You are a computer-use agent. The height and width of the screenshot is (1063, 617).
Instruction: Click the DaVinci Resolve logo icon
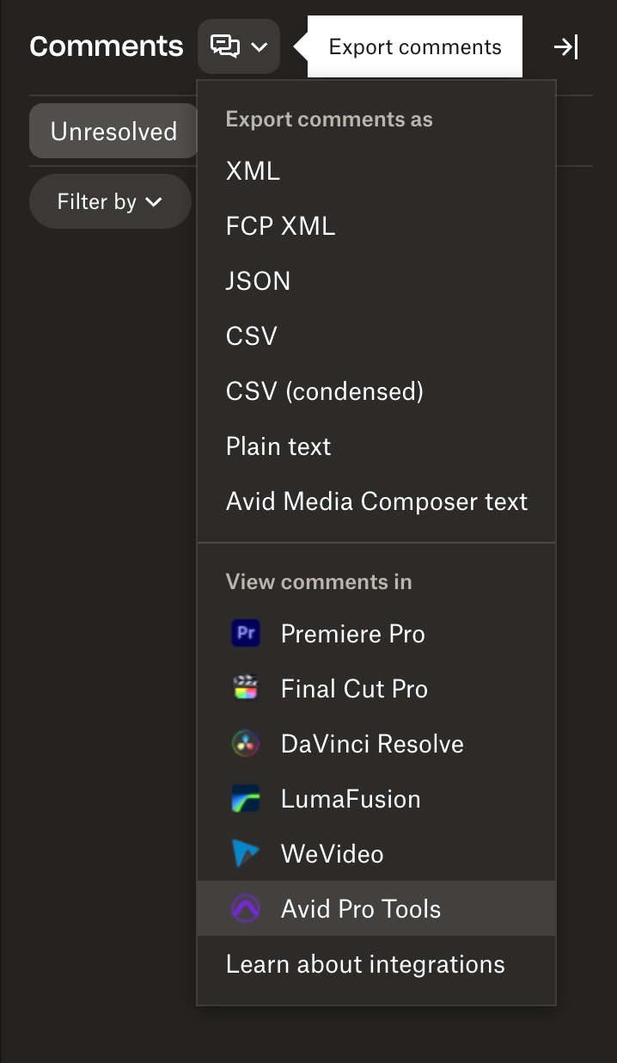click(x=246, y=744)
